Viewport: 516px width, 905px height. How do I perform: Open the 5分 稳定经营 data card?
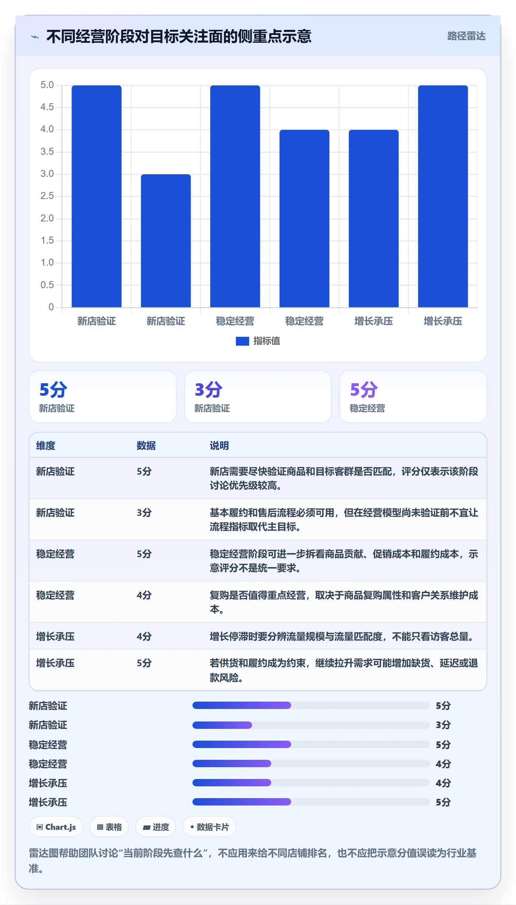(x=413, y=396)
